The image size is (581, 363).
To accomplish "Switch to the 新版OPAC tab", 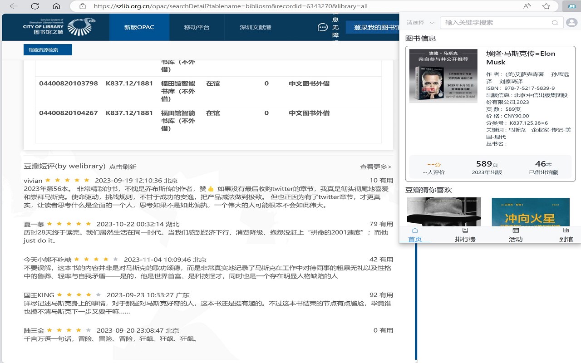I will (139, 27).
